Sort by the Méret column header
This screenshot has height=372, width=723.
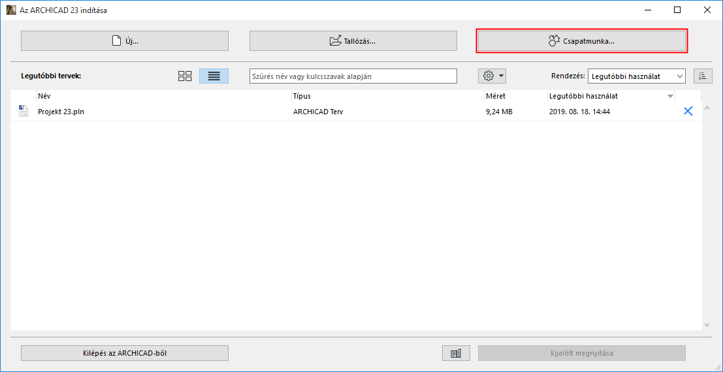[x=515, y=96]
